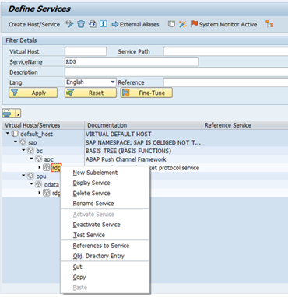The width and height of the screenshot is (288, 297).
Task: Click the Service Path input field
Action: [x=226, y=51]
